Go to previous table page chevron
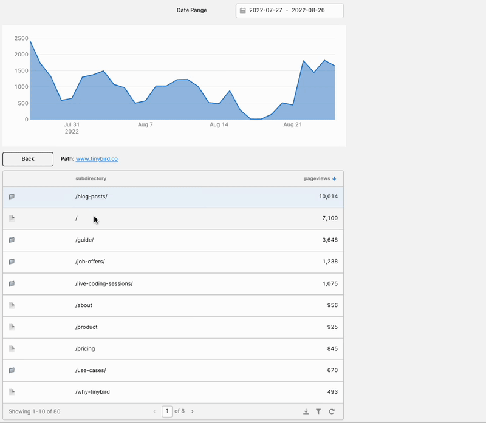Image resolution: width=486 pixels, height=423 pixels. (154, 411)
